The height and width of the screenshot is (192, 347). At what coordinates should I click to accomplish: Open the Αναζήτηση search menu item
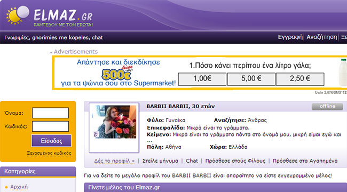click(321, 37)
